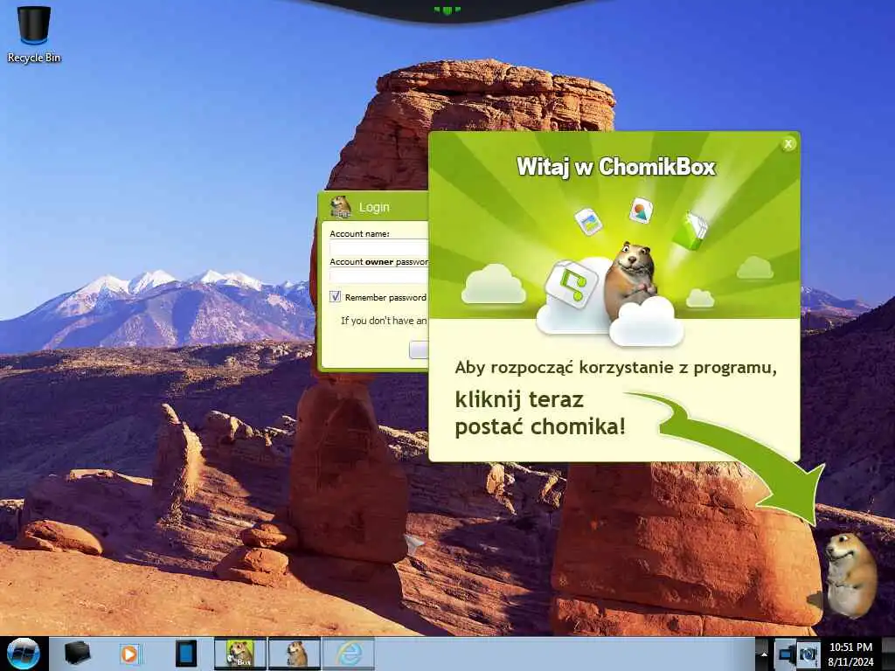Open the clock showing 10:51 PM

pyautogui.click(x=850, y=654)
